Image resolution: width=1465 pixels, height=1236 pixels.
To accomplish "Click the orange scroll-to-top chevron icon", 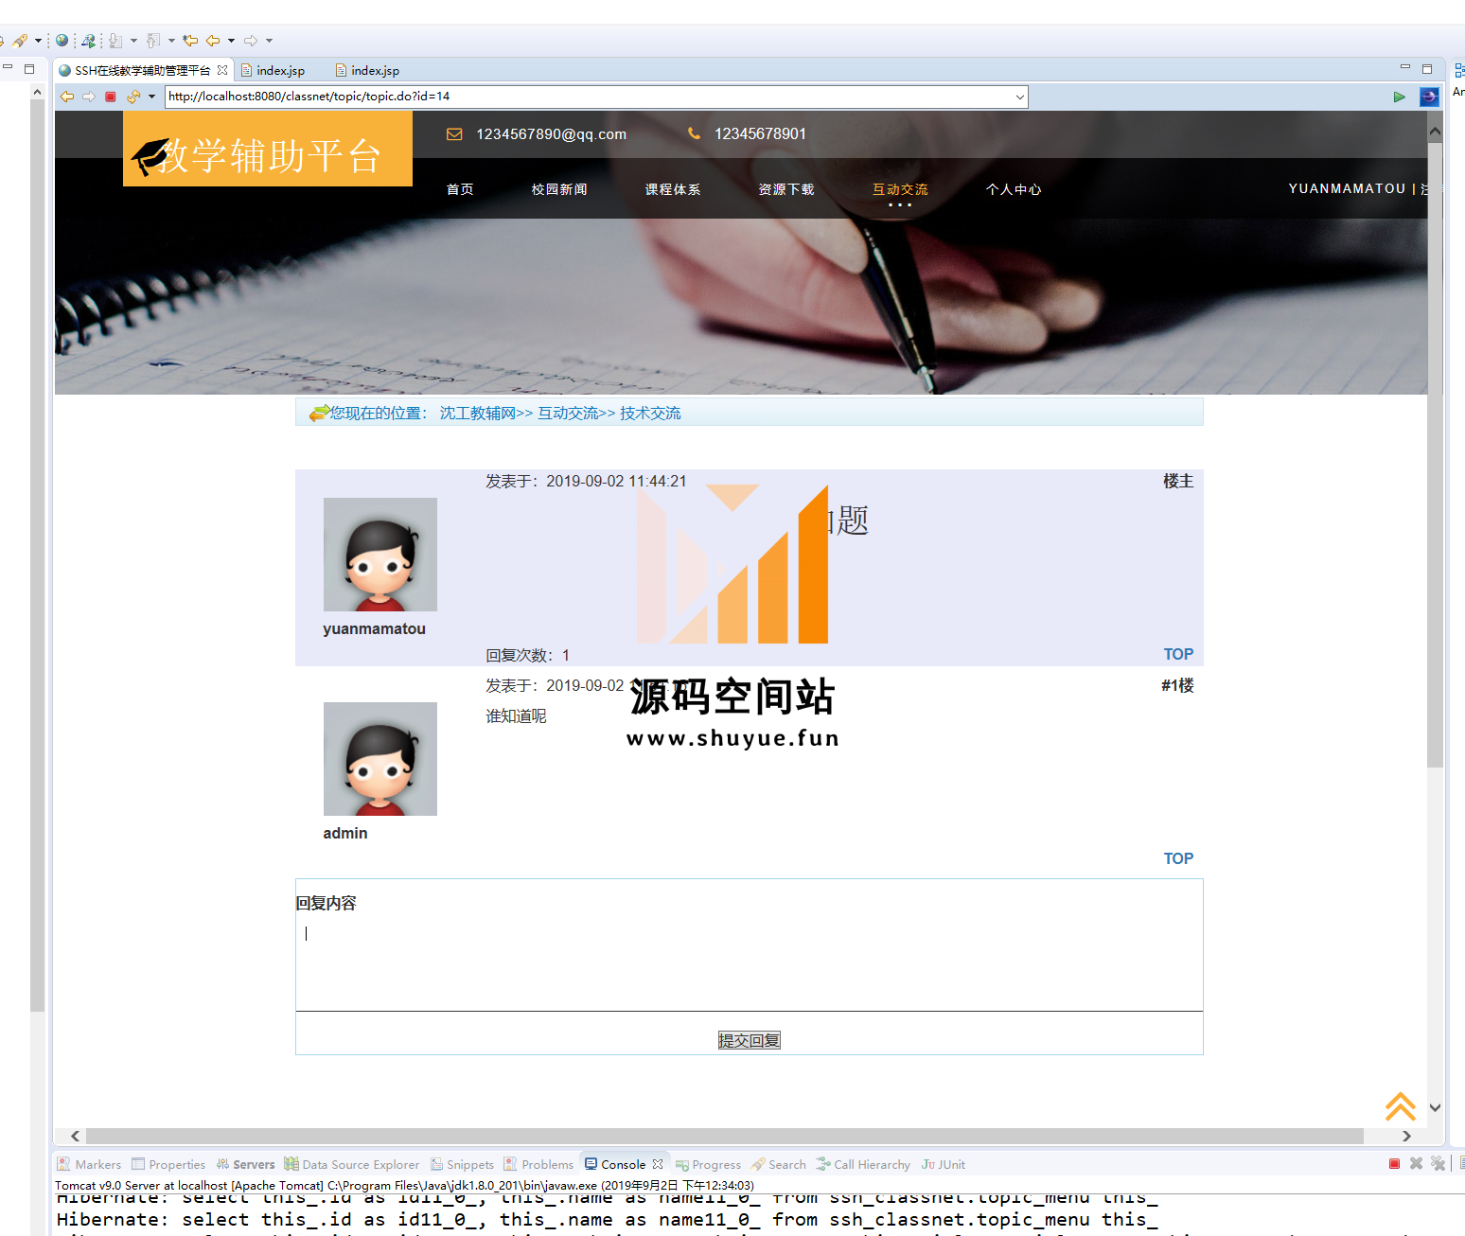I will coord(1400,1105).
